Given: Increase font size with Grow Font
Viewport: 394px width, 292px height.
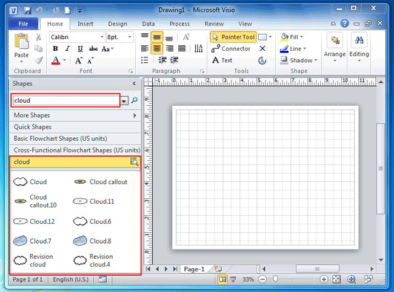Looking at the screenshot, I should 79,60.
